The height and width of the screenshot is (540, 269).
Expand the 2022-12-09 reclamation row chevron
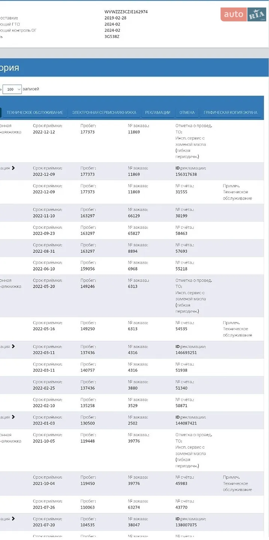[x=13, y=168]
